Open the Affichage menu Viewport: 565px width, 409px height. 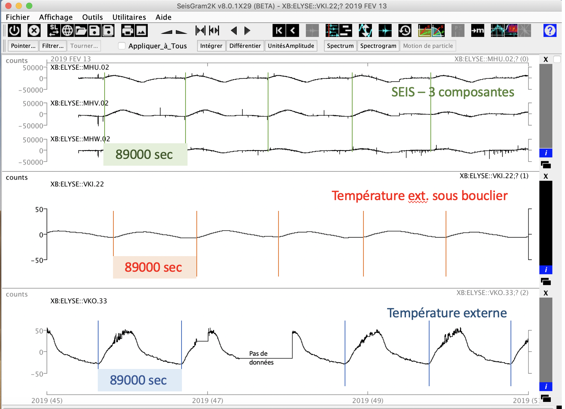56,17
